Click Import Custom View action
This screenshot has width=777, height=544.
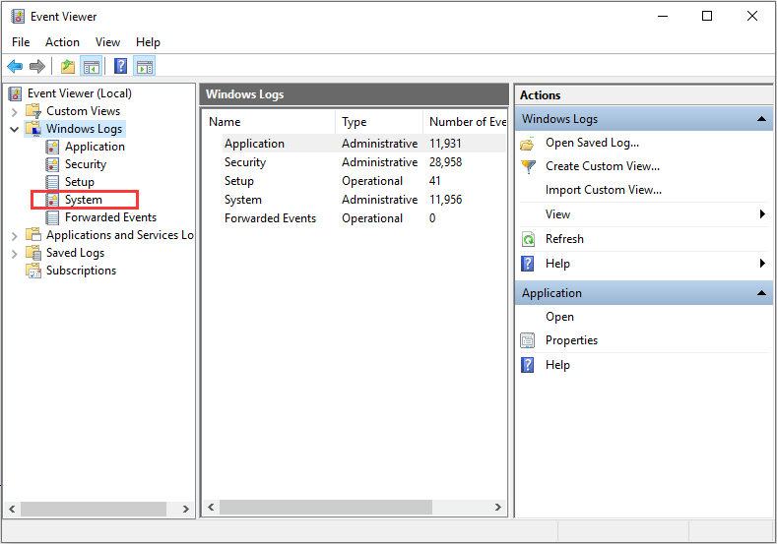pos(603,190)
